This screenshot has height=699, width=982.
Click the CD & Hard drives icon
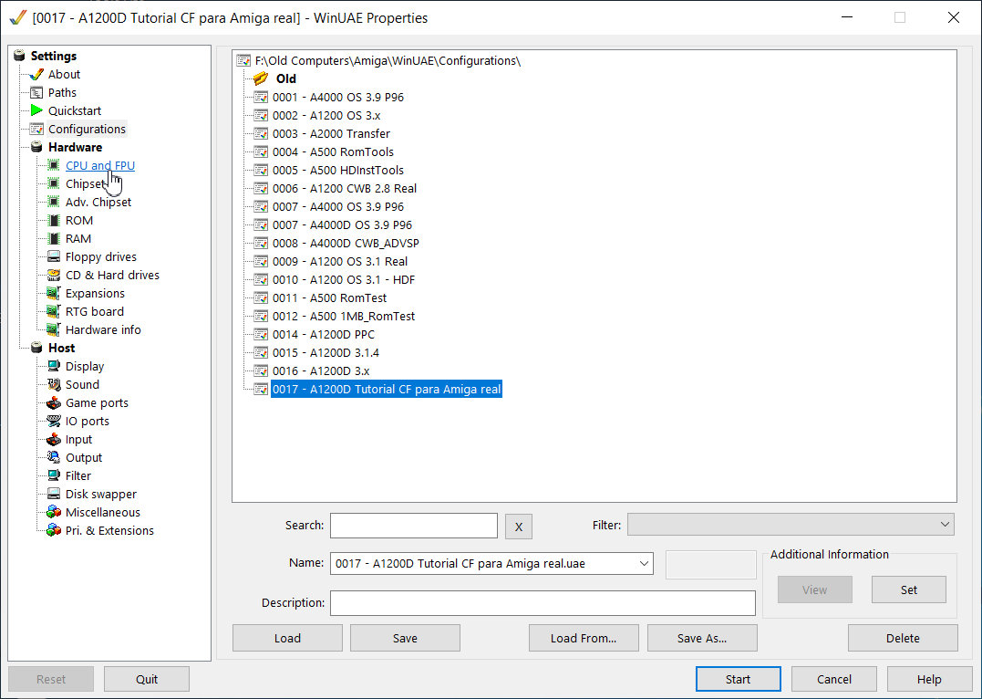[x=54, y=275]
